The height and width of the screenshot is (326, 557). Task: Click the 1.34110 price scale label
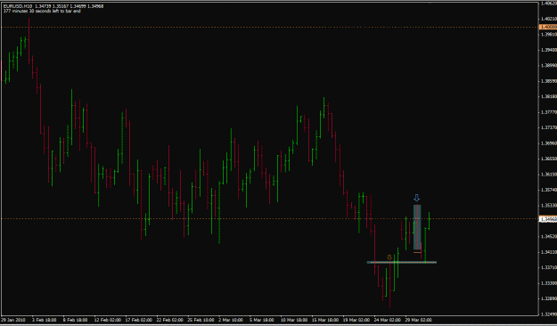[548, 252]
